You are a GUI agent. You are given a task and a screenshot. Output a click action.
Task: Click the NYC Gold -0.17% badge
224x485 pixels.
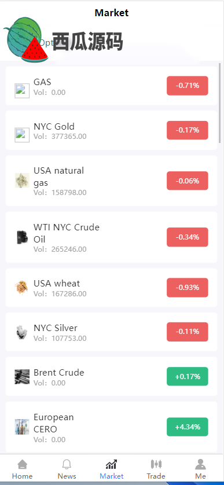pyautogui.click(x=188, y=130)
